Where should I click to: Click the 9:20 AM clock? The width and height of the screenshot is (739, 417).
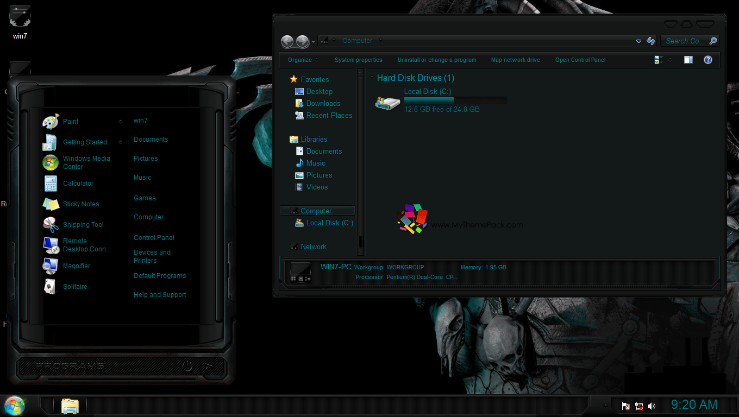tap(694, 405)
